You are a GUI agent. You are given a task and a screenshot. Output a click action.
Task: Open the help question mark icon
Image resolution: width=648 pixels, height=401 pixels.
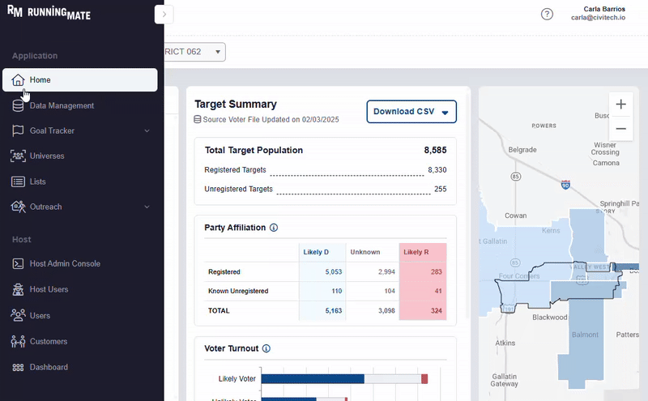coord(547,14)
